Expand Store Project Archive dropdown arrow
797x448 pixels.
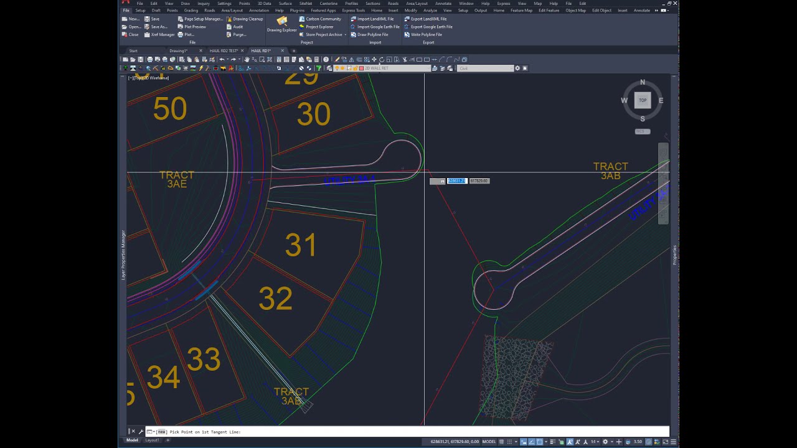[x=345, y=35]
